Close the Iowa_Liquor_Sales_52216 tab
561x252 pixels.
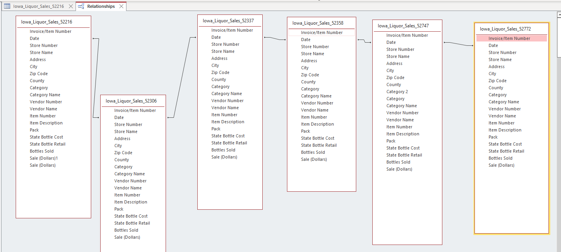click(71, 7)
